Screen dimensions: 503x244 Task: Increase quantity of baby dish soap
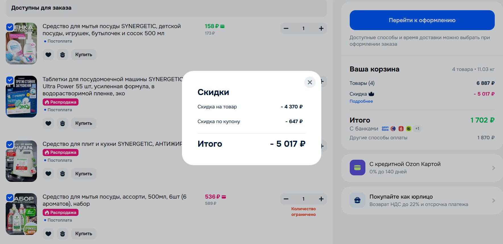321,28
